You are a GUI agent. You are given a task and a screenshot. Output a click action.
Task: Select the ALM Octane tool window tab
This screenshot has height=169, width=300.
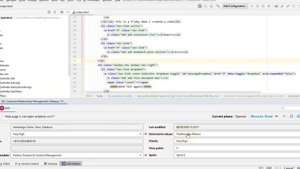point(71,164)
